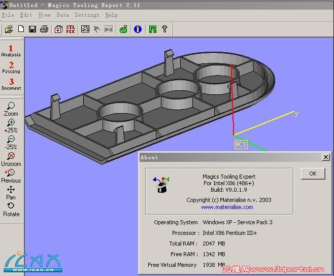Click the WCS label in the viewport
This screenshot has width=334, height=276.
click(x=241, y=145)
